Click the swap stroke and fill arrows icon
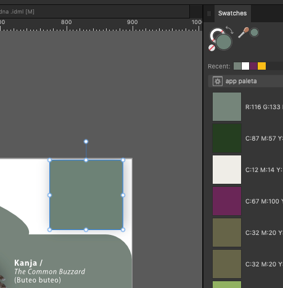Screen dimensions: 283x288 coord(229,30)
